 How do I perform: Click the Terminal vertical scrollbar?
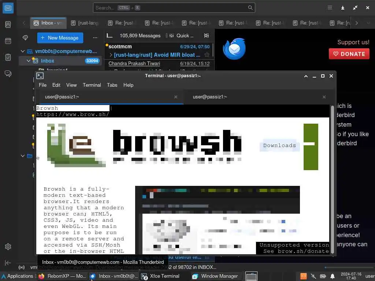click(332, 179)
